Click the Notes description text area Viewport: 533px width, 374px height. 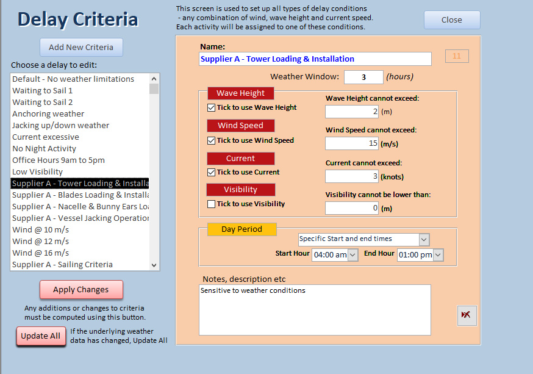(315, 310)
